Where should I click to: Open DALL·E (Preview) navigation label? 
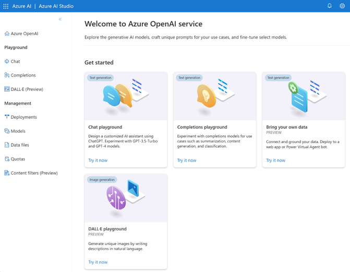[27, 89]
